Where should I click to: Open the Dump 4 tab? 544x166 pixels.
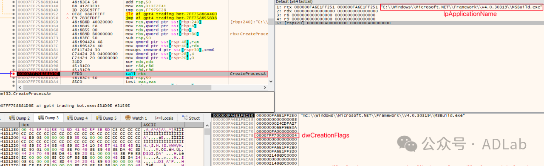click(x=77, y=118)
